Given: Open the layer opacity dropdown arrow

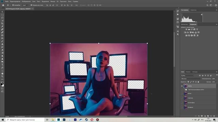Looking at the screenshot, I should [216, 79].
